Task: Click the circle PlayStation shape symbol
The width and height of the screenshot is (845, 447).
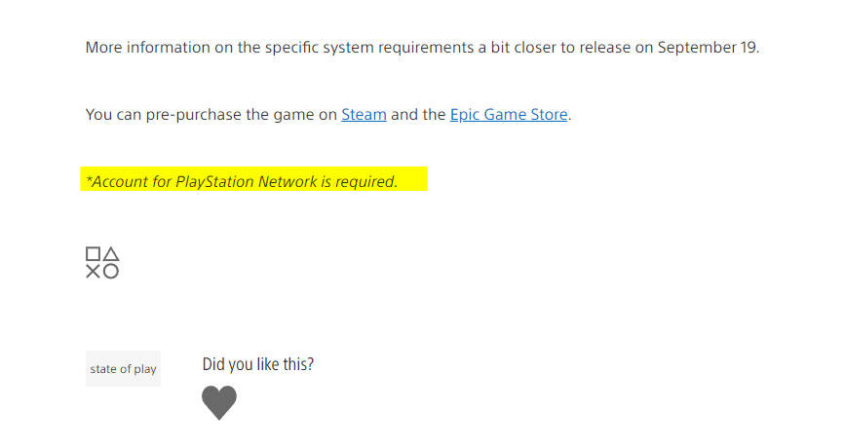Action: pyautogui.click(x=111, y=272)
